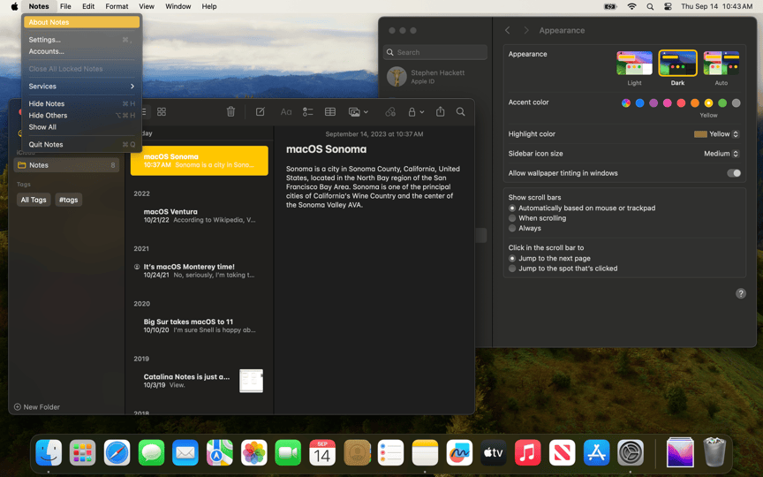Toggle Allow wallpaper tinting in windows

tap(733, 173)
